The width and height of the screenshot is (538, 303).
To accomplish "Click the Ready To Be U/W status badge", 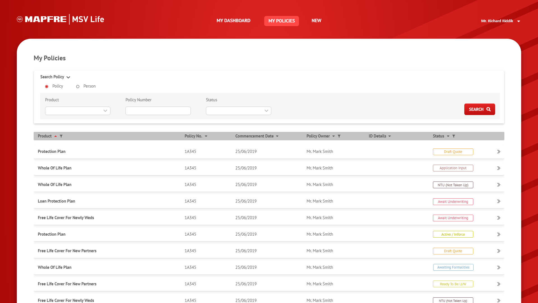I will (453, 284).
